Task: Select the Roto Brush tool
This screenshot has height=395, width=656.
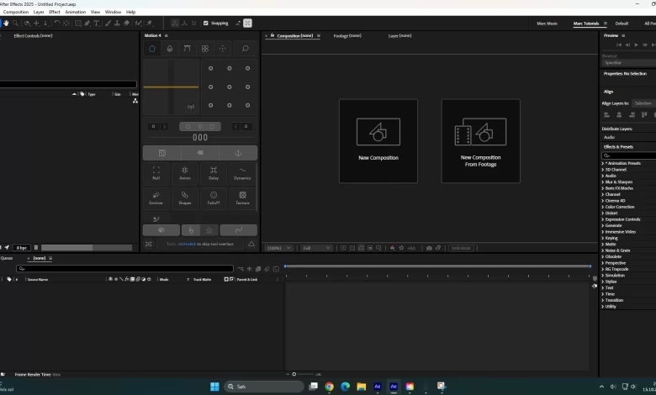Action: pyautogui.click(x=138, y=24)
